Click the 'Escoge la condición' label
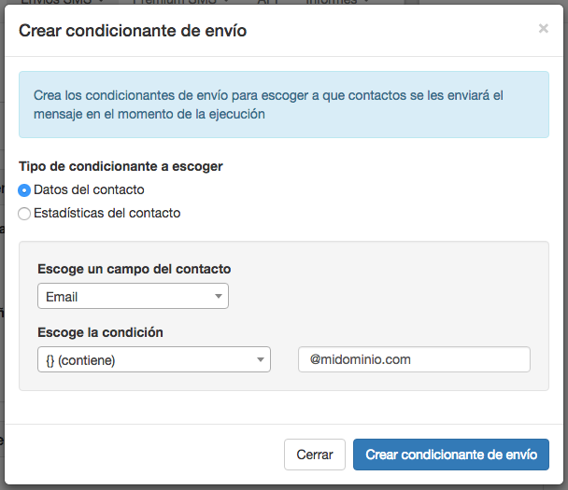This screenshot has width=568, height=490. 100,331
